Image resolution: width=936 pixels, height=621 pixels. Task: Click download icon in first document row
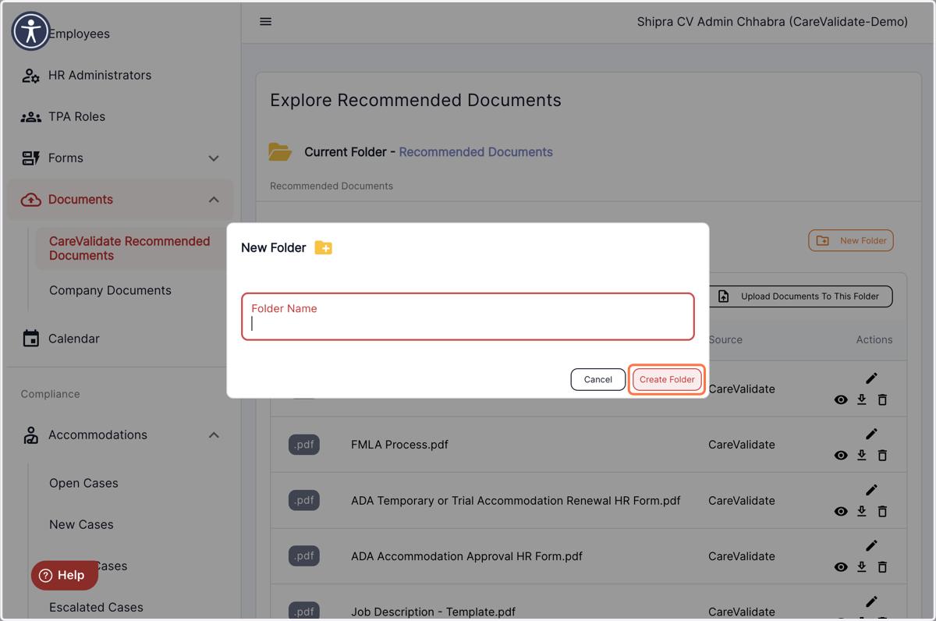point(861,399)
